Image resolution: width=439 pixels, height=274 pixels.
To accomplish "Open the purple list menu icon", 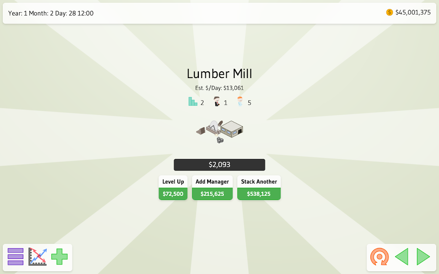I will pyautogui.click(x=15, y=257).
